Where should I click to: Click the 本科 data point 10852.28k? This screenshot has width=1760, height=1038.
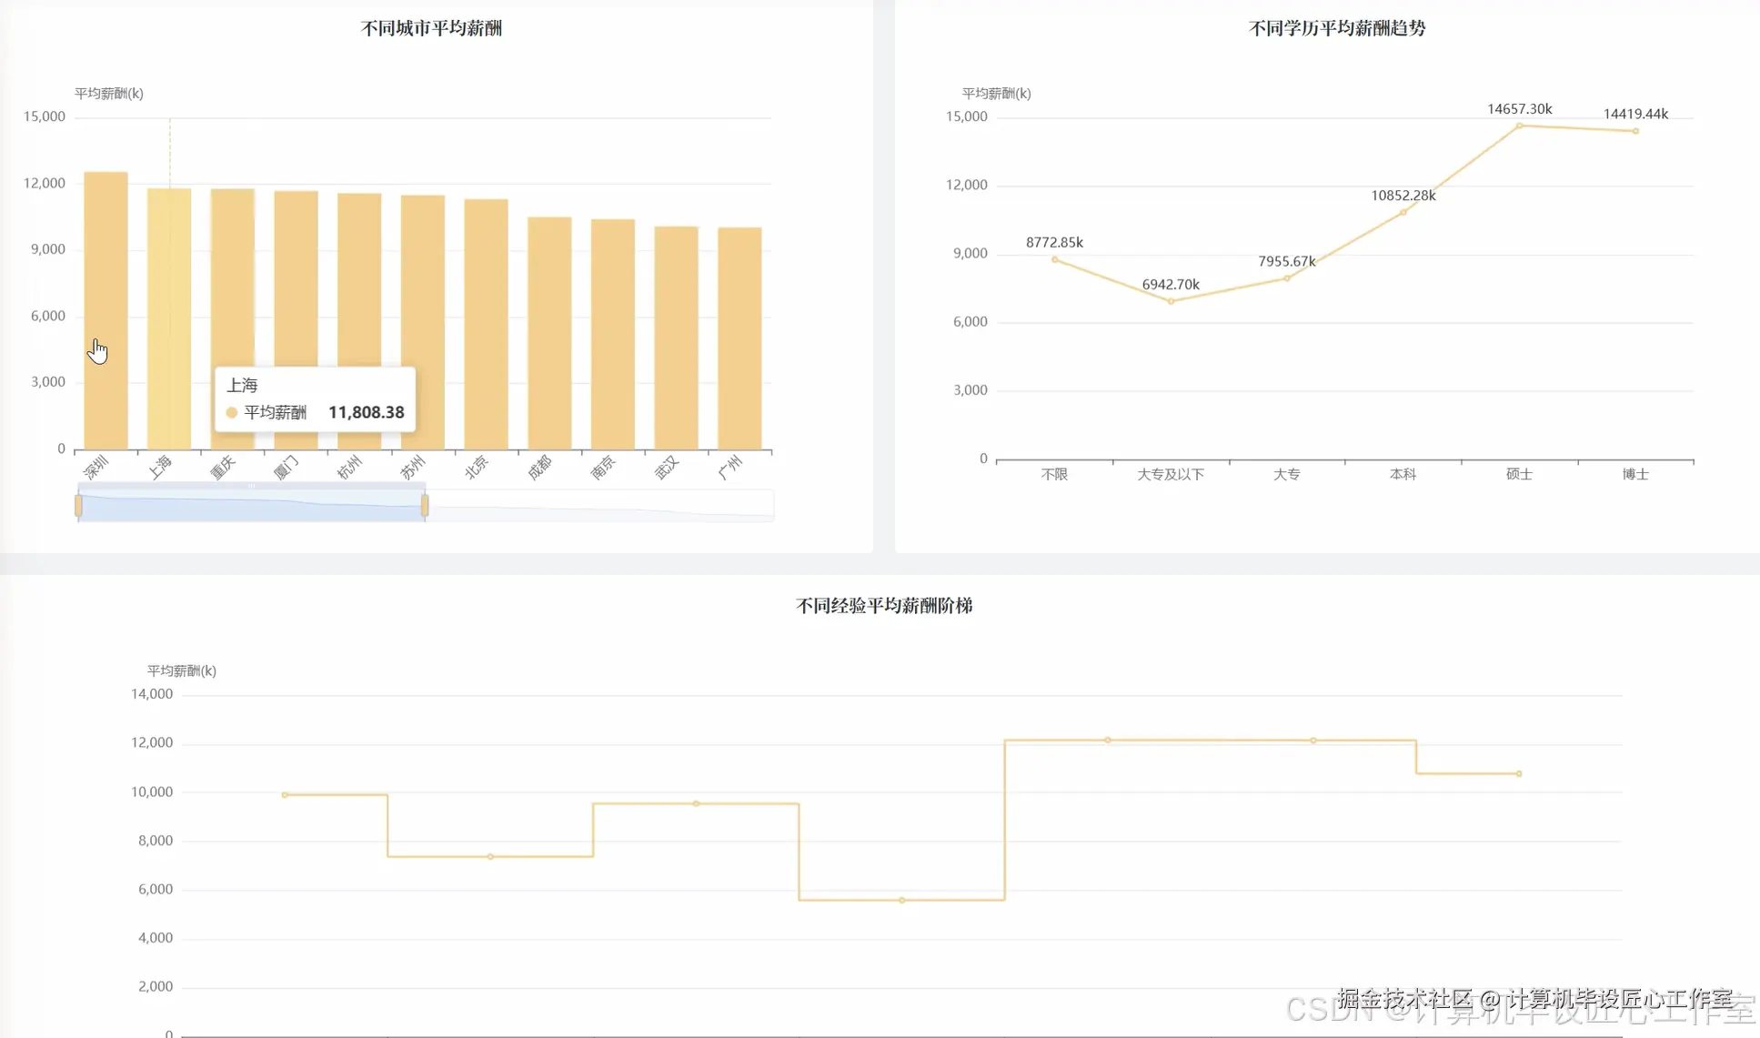1403,213
